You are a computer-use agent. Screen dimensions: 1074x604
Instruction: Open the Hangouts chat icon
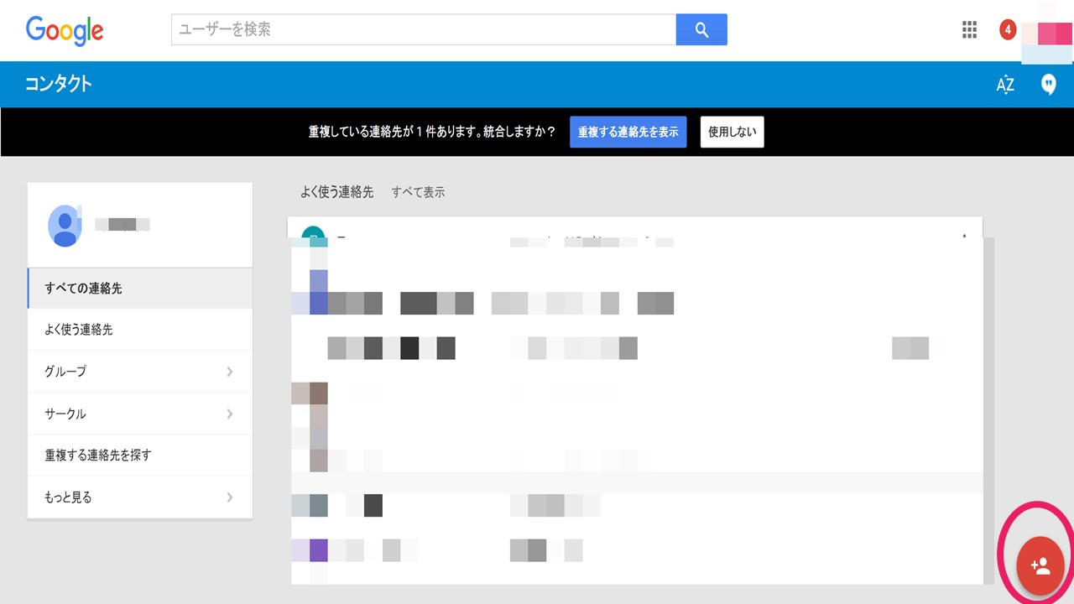1048,85
